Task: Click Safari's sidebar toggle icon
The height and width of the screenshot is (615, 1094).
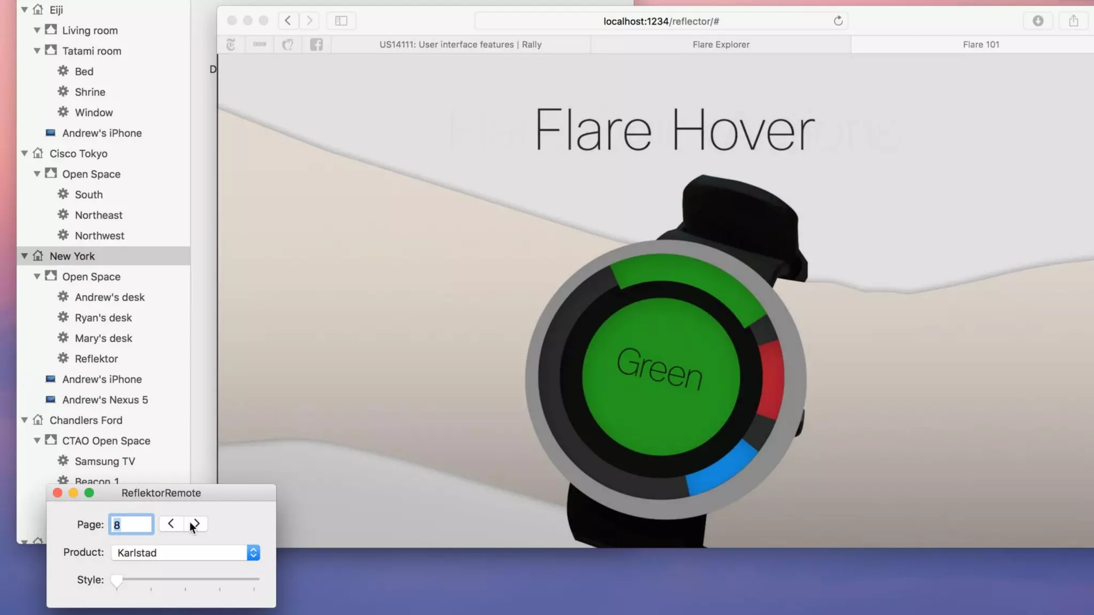Action: click(341, 21)
